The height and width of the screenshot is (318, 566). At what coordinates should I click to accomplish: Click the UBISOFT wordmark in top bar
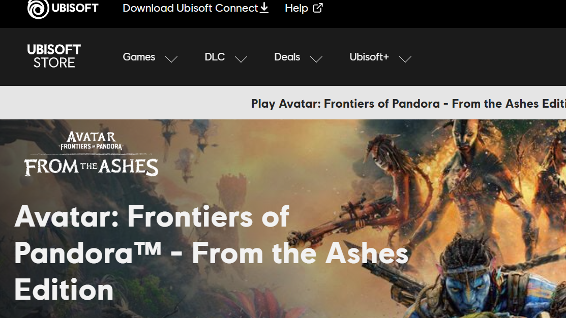(x=75, y=8)
